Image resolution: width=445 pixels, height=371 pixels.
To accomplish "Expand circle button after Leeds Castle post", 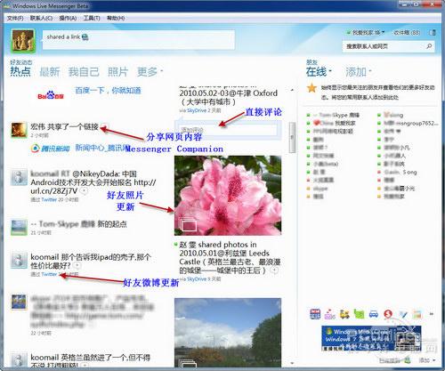I will click(275, 270).
